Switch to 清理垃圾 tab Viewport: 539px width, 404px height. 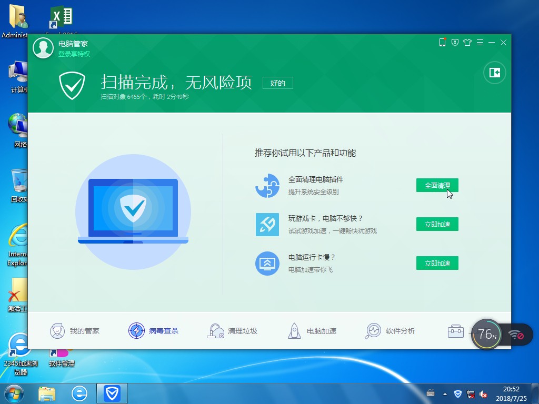pyautogui.click(x=232, y=331)
